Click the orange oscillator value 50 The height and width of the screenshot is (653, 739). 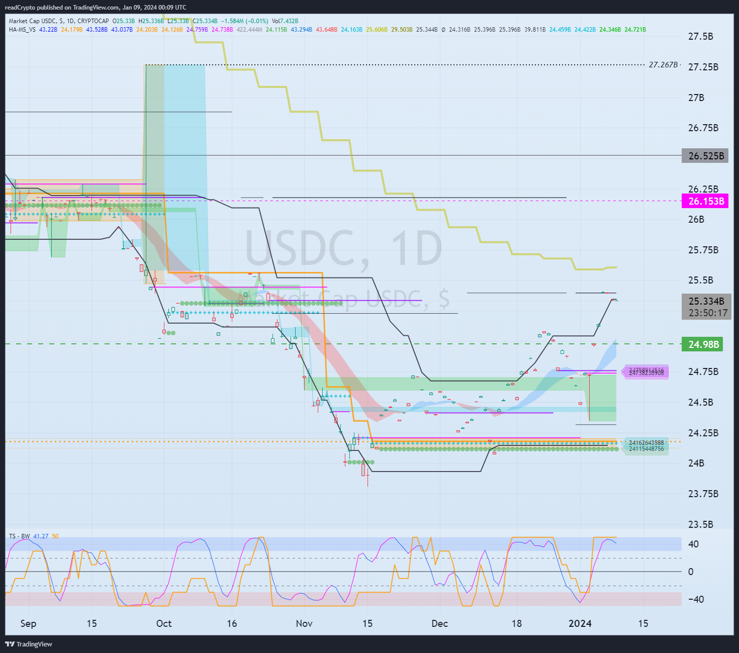[x=55, y=536]
